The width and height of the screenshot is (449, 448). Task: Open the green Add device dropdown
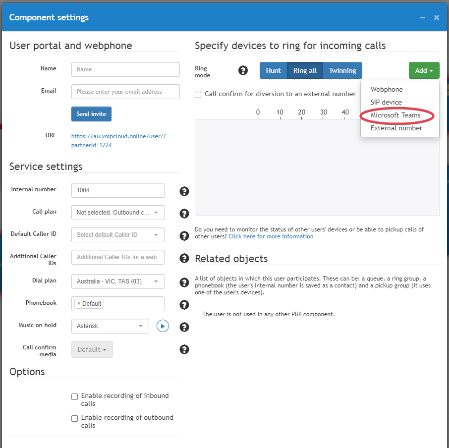[x=424, y=70]
